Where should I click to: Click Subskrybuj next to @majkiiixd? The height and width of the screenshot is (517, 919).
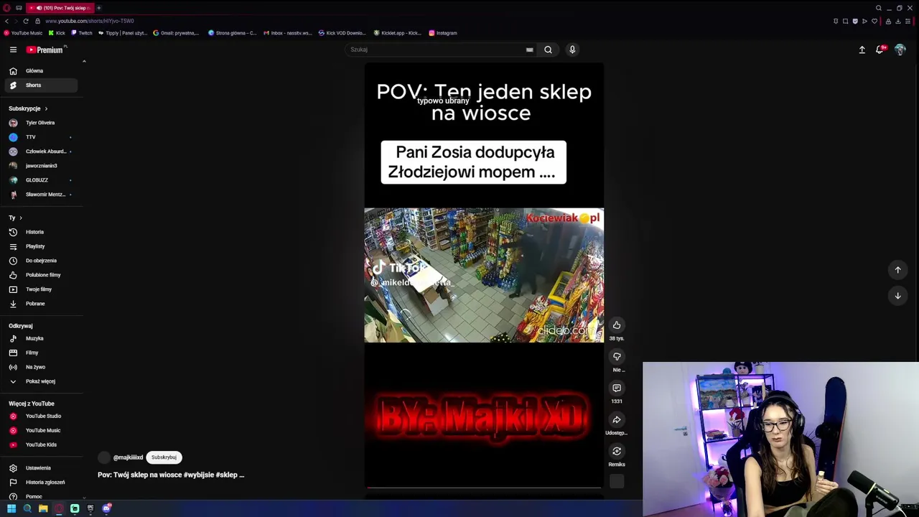pos(164,457)
